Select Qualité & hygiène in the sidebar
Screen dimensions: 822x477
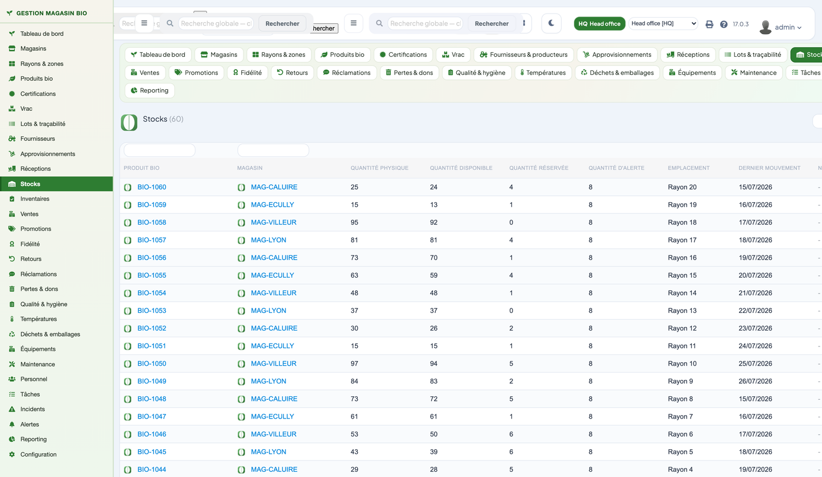click(56, 304)
